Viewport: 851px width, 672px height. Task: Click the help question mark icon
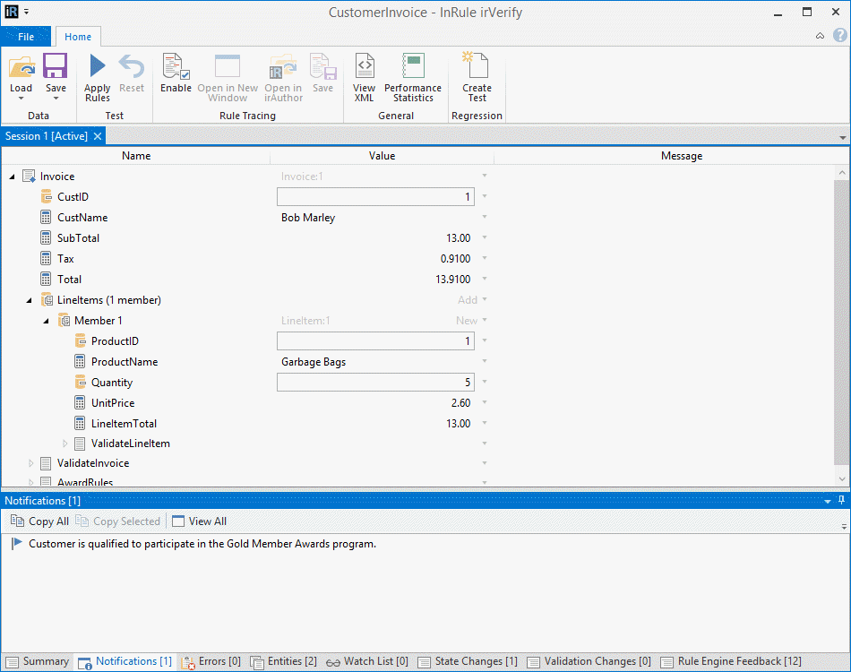[x=839, y=36]
